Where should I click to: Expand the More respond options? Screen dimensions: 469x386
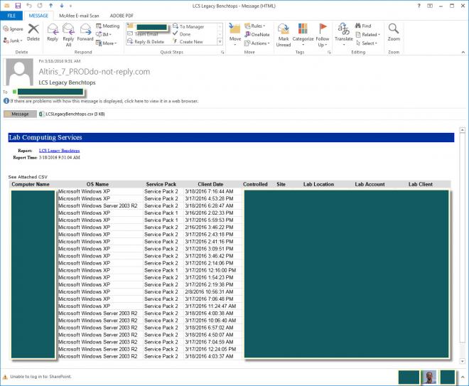tap(106, 43)
